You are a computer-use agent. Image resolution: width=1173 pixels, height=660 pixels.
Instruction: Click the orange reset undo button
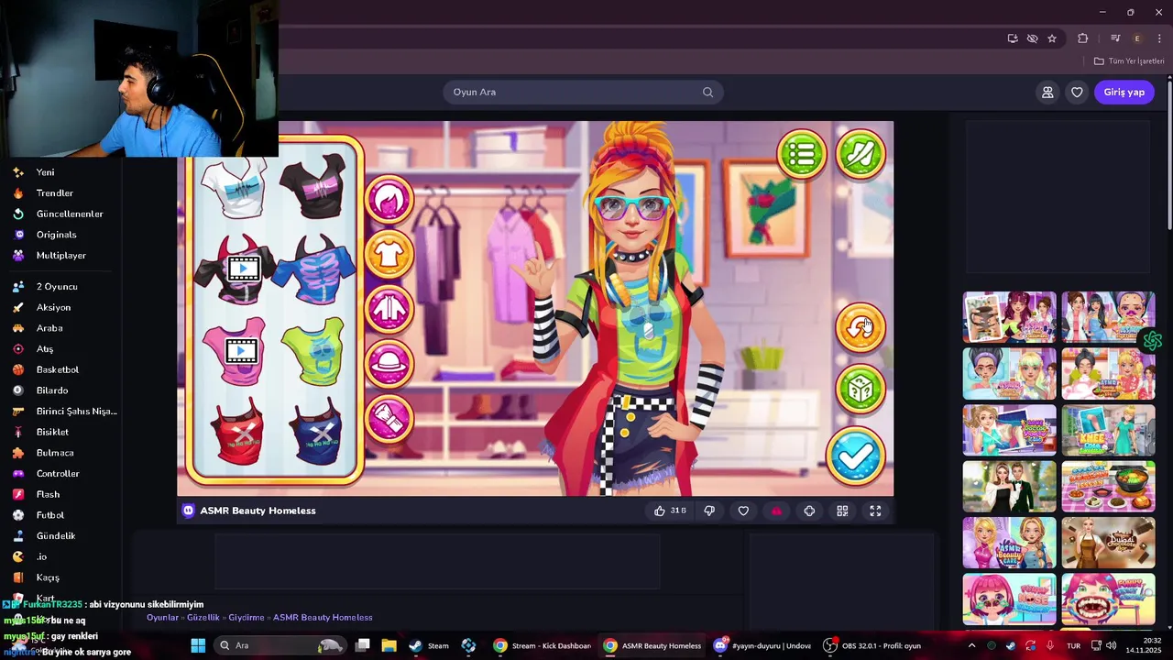tap(860, 327)
